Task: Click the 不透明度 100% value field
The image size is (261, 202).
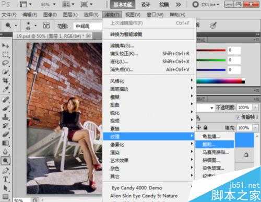Action: (x=244, y=108)
